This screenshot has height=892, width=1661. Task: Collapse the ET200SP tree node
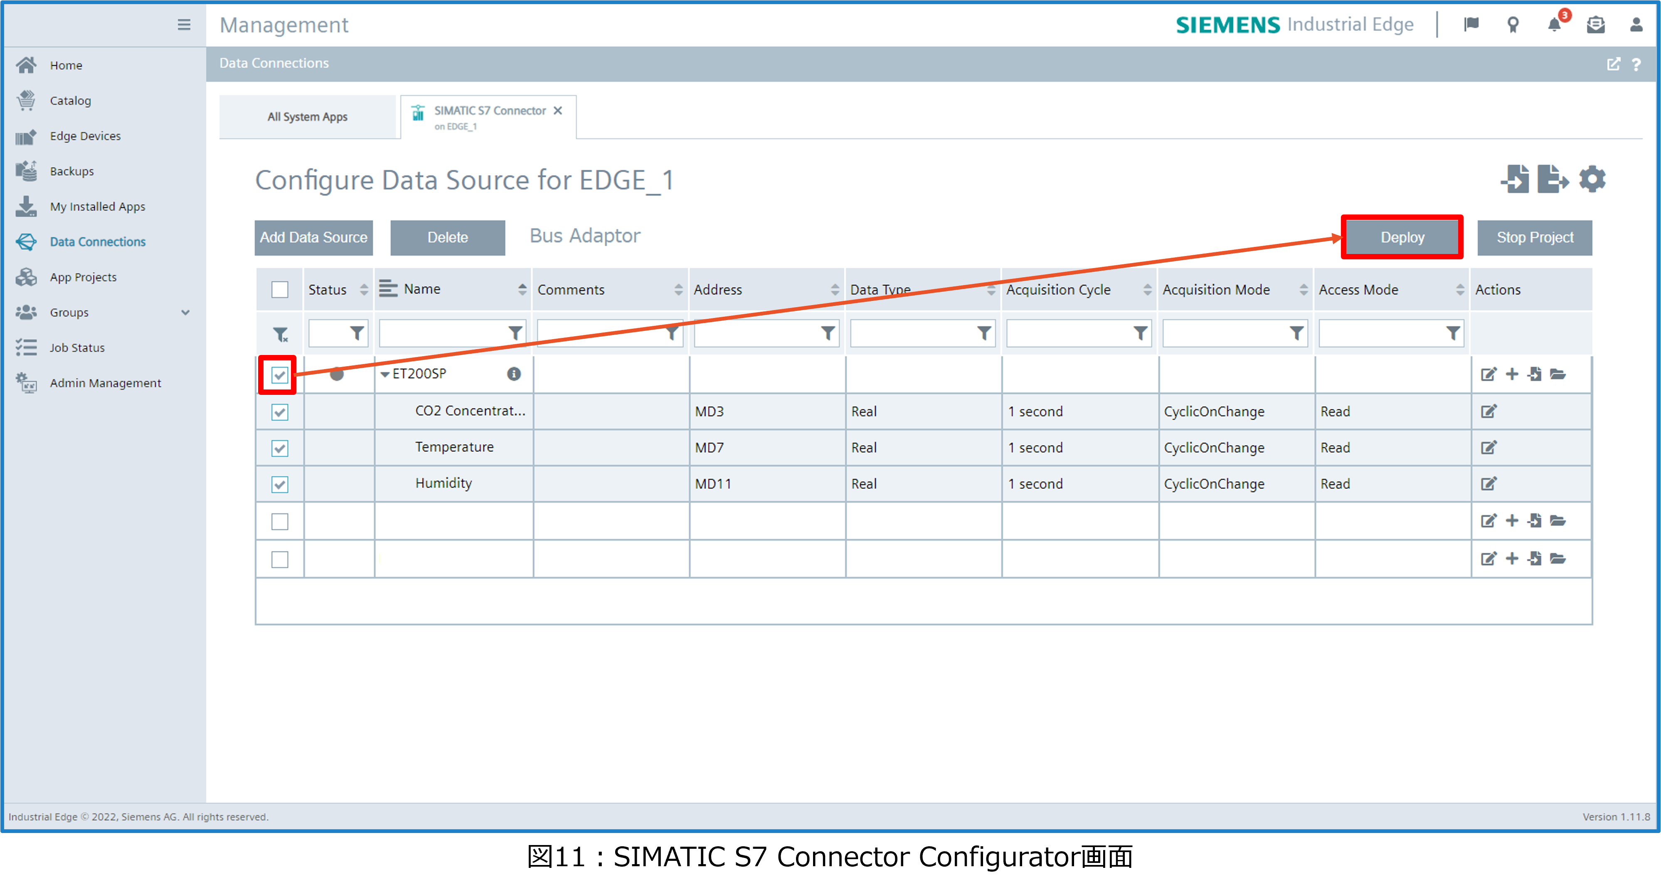[x=385, y=375]
